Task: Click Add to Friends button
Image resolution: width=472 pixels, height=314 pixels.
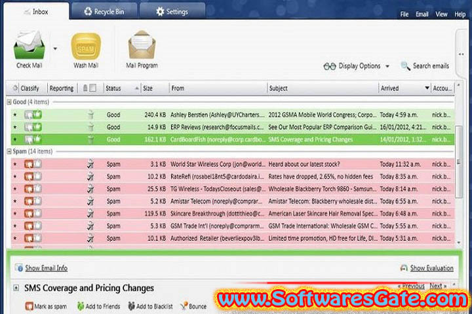Action: [99, 306]
